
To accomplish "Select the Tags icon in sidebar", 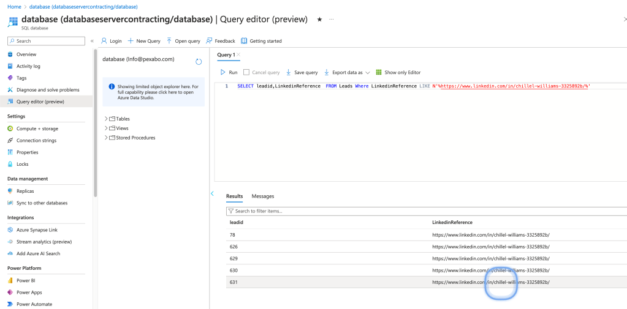I will coord(10,78).
